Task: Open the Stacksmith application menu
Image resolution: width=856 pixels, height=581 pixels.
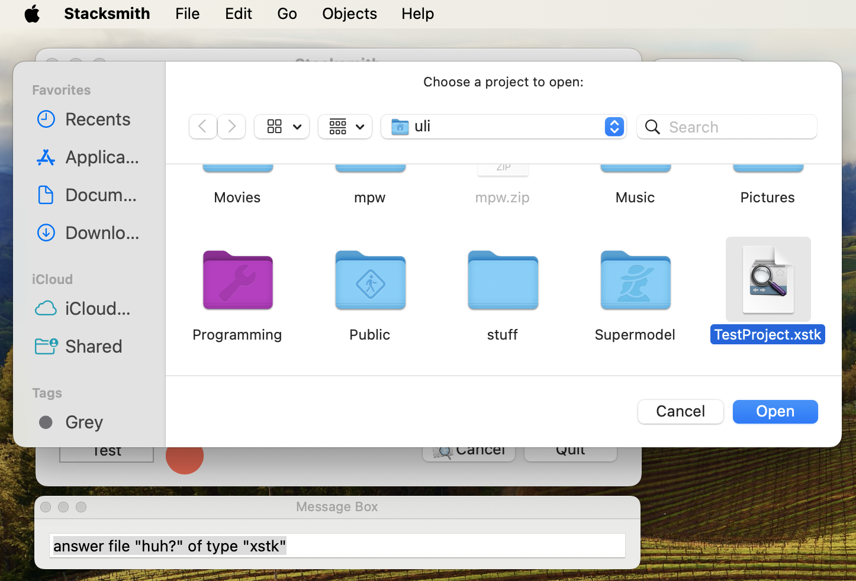Action: click(x=107, y=14)
